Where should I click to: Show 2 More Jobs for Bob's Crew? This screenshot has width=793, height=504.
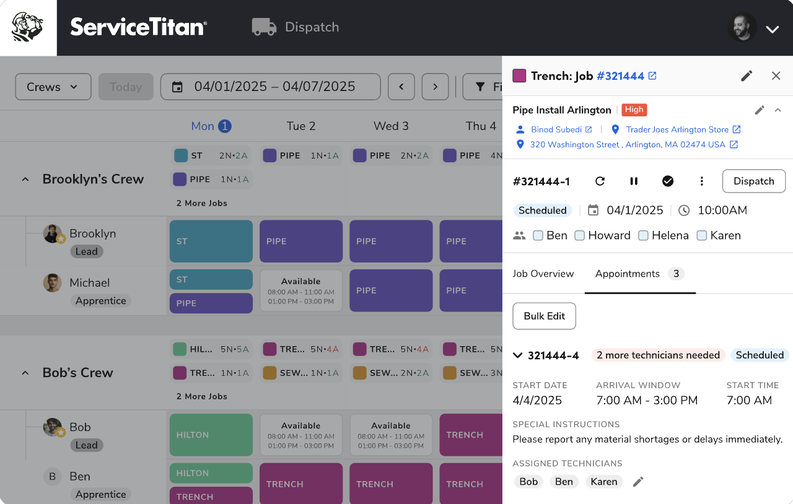[x=201, y=396]
